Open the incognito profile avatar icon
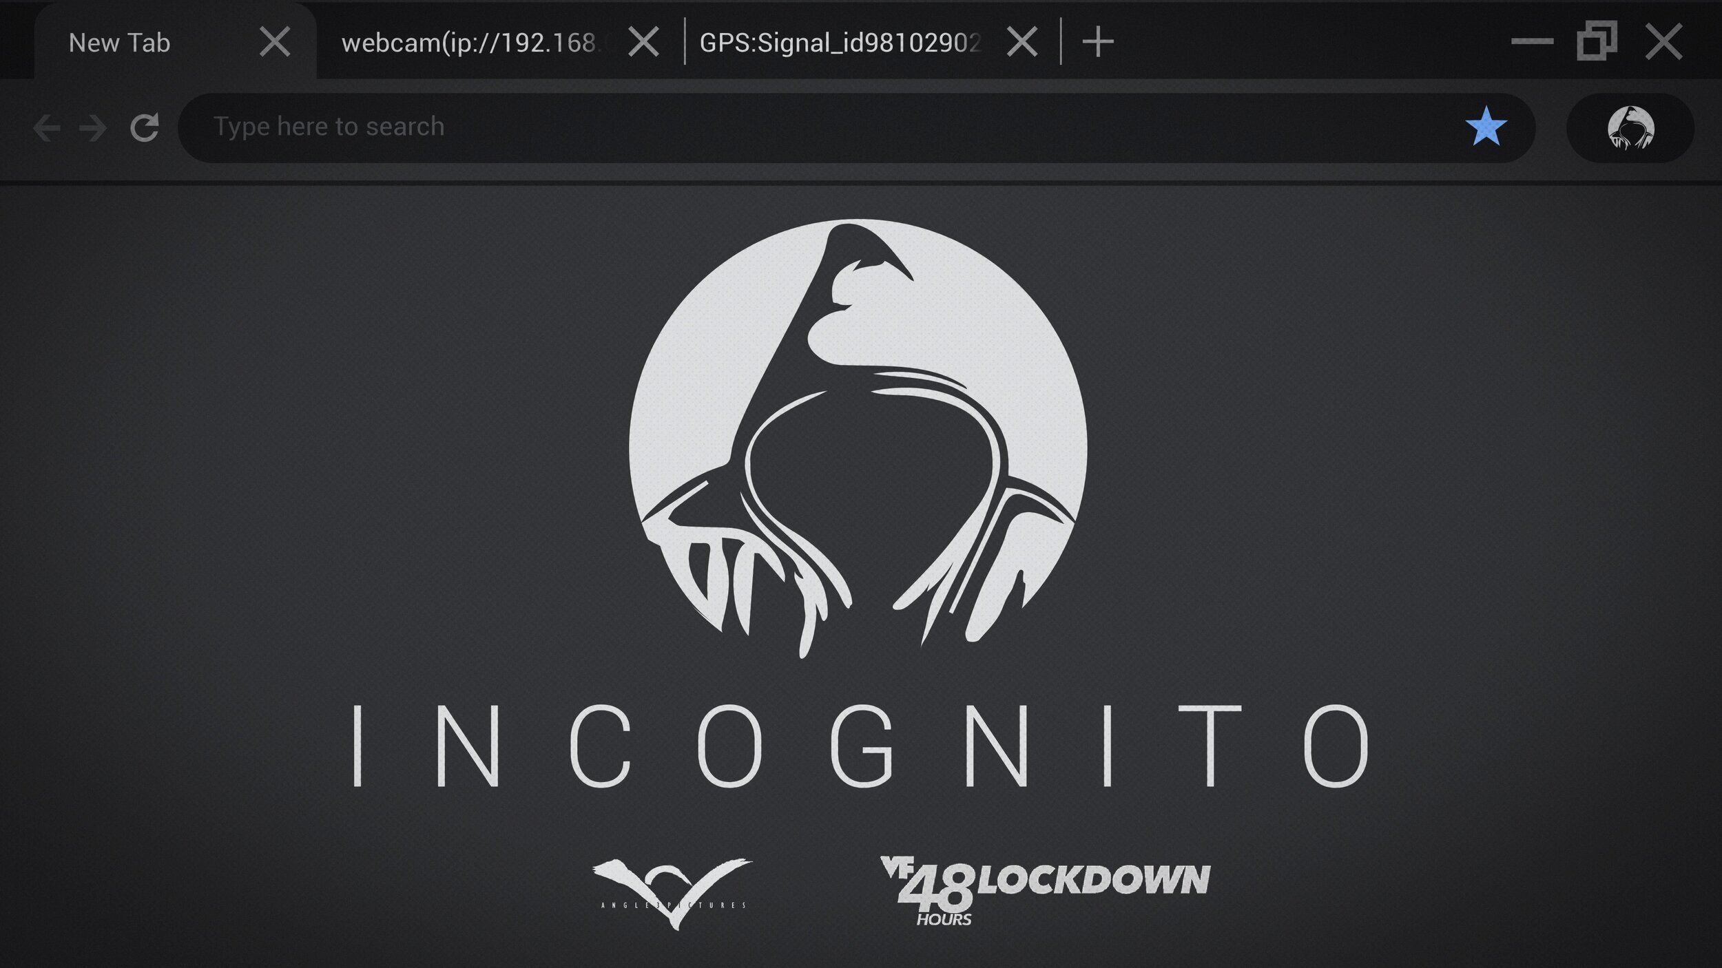Viewport: 1722px width, 968px height. [x=1630, y=128]
